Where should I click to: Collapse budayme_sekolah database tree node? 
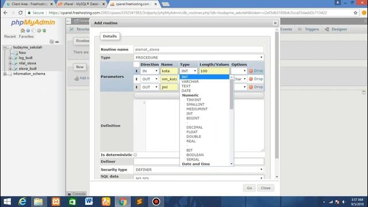click(5, 47)
